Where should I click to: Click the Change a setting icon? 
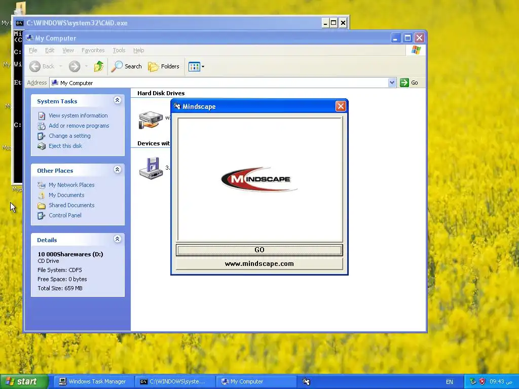[x=42, y=136]
